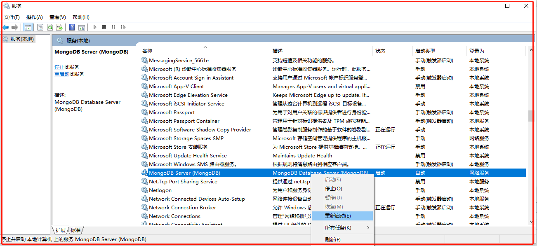The image size is (537, 246).
Task: Sort by the 名称 column header
Action: [x=205, y=51]
